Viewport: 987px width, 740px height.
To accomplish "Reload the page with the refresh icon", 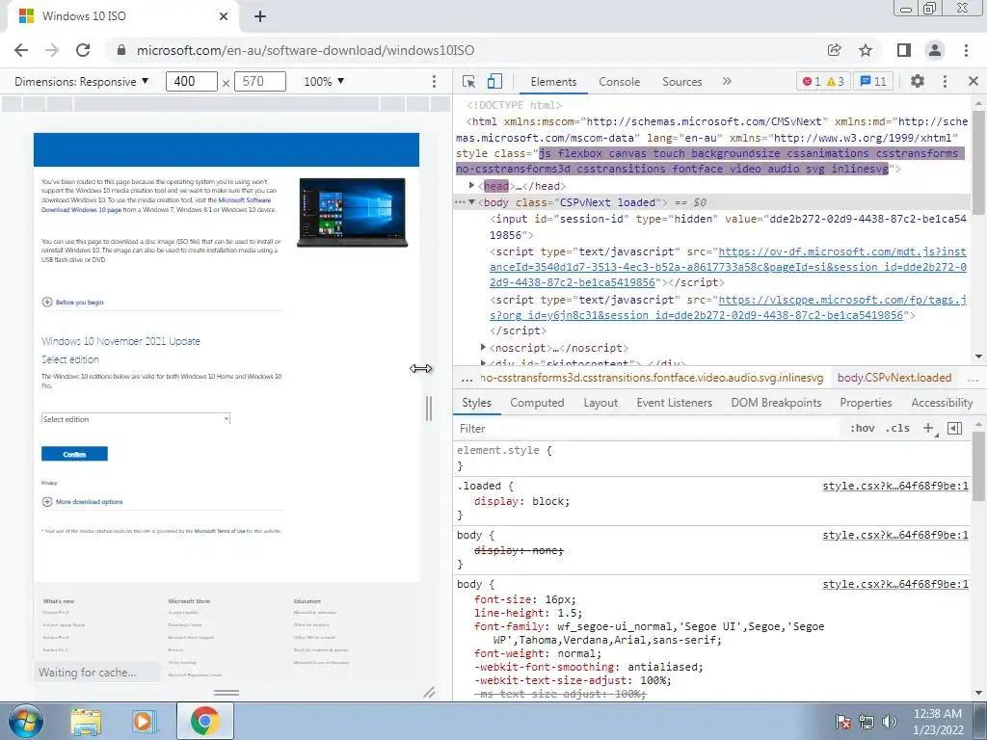I will (83, 50).
